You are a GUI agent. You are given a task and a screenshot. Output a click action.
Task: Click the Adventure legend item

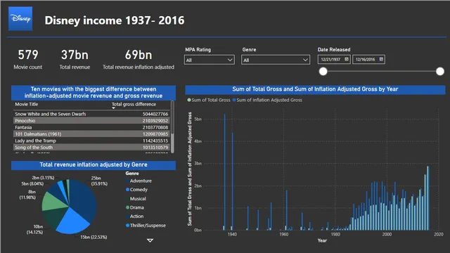pyautogui.click(x=139, y=181)
